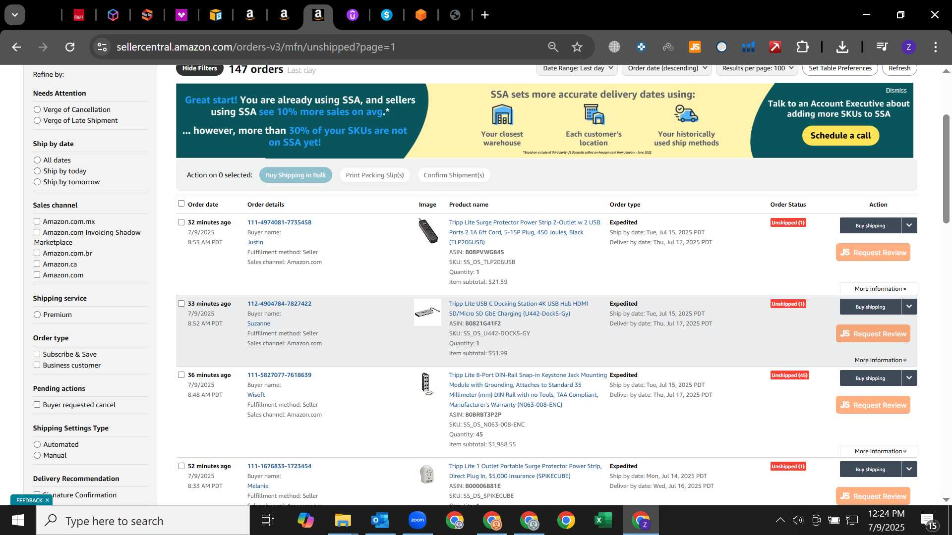The image size is (952, 535).
Task: Open a new browser tab with the plus icon
Action: click(x=485, y=15)
